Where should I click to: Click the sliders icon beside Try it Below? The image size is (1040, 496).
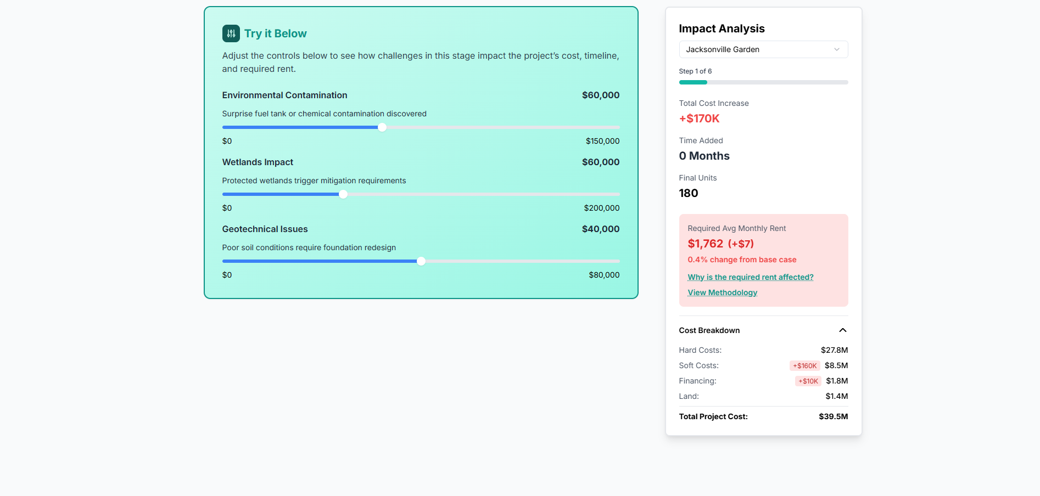click(231, 33)
